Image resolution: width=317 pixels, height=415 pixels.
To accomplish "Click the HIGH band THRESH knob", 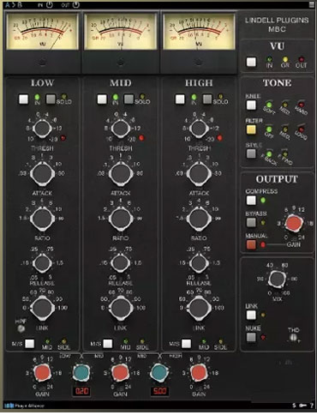I will click(x=199, y=129).
